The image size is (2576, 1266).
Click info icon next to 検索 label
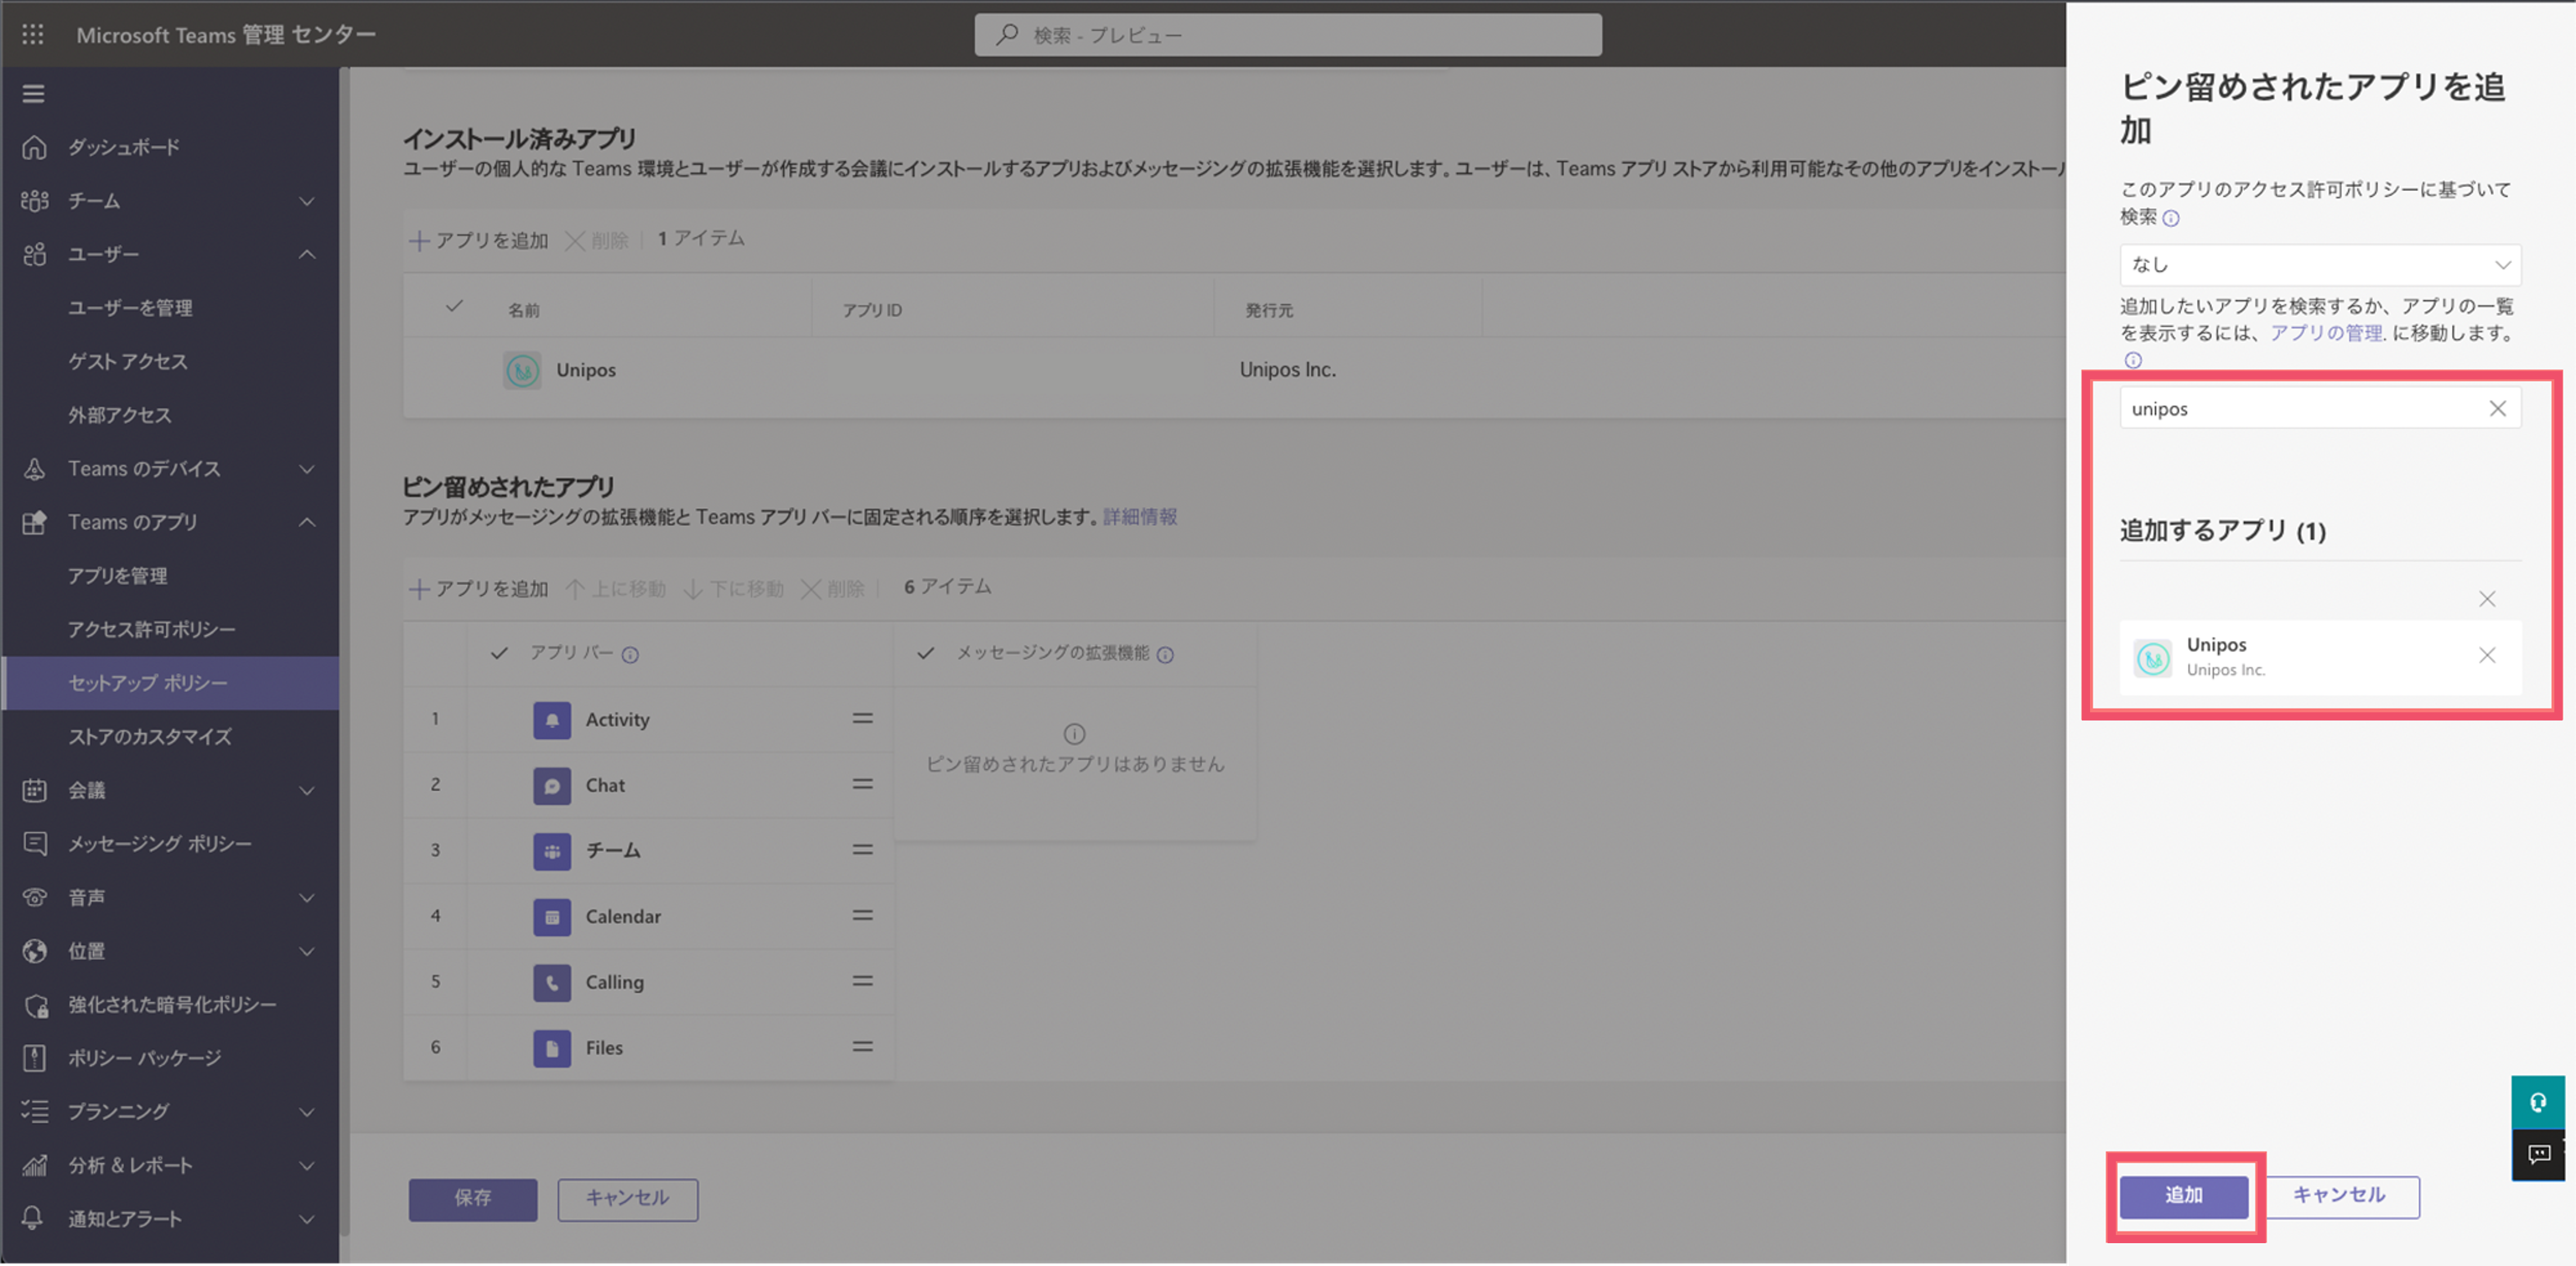tap(2171, 218)
